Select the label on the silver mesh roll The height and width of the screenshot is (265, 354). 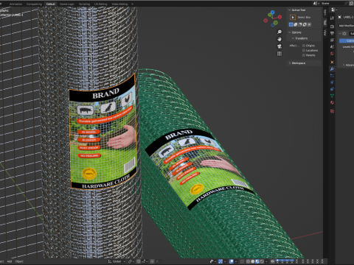[103, 131]
